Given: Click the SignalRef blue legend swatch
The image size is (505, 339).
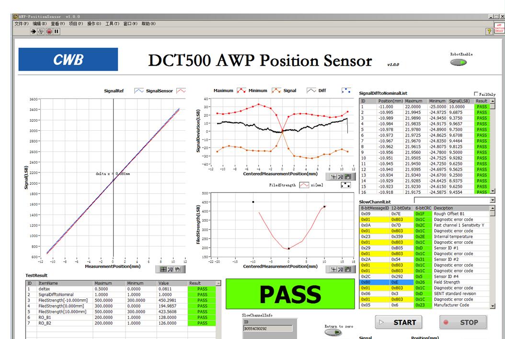Looking at the screenshot, I should 139,91.
